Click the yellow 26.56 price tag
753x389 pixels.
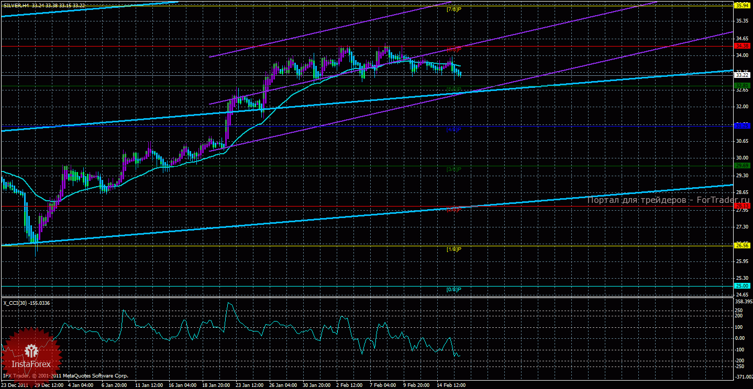click(741, 245)
